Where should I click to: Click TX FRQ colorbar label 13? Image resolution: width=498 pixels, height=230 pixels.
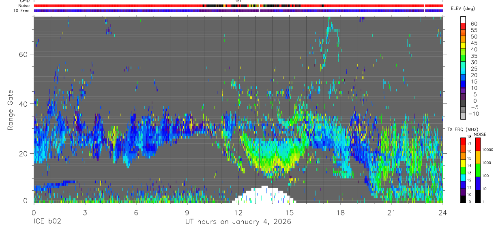[x=469, y=173]
